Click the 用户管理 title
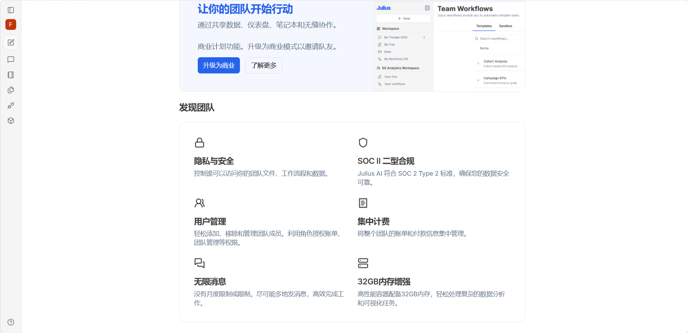This screenshot has height=333, width=688. pyautogui.click(x=210, y=221)
